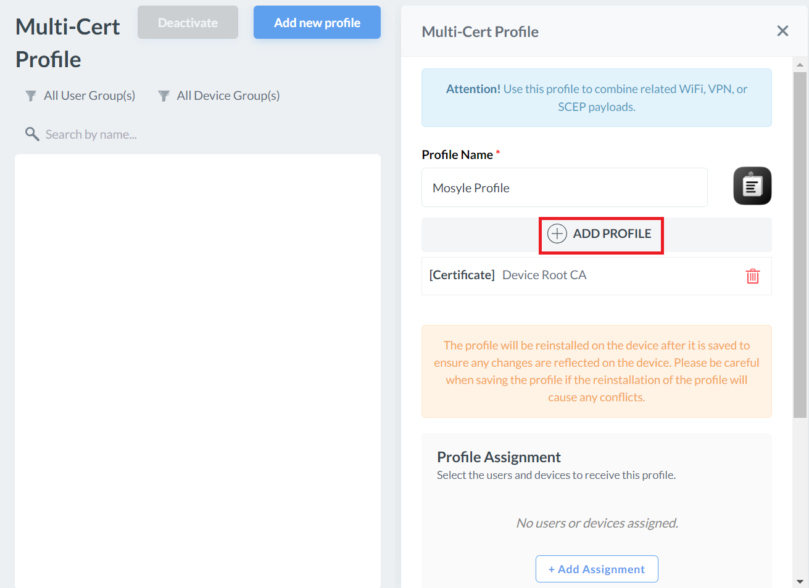The height and width of the screenshot is (588, 809).
Task: Click the + Add Assignment button
Action: (596, 569)
